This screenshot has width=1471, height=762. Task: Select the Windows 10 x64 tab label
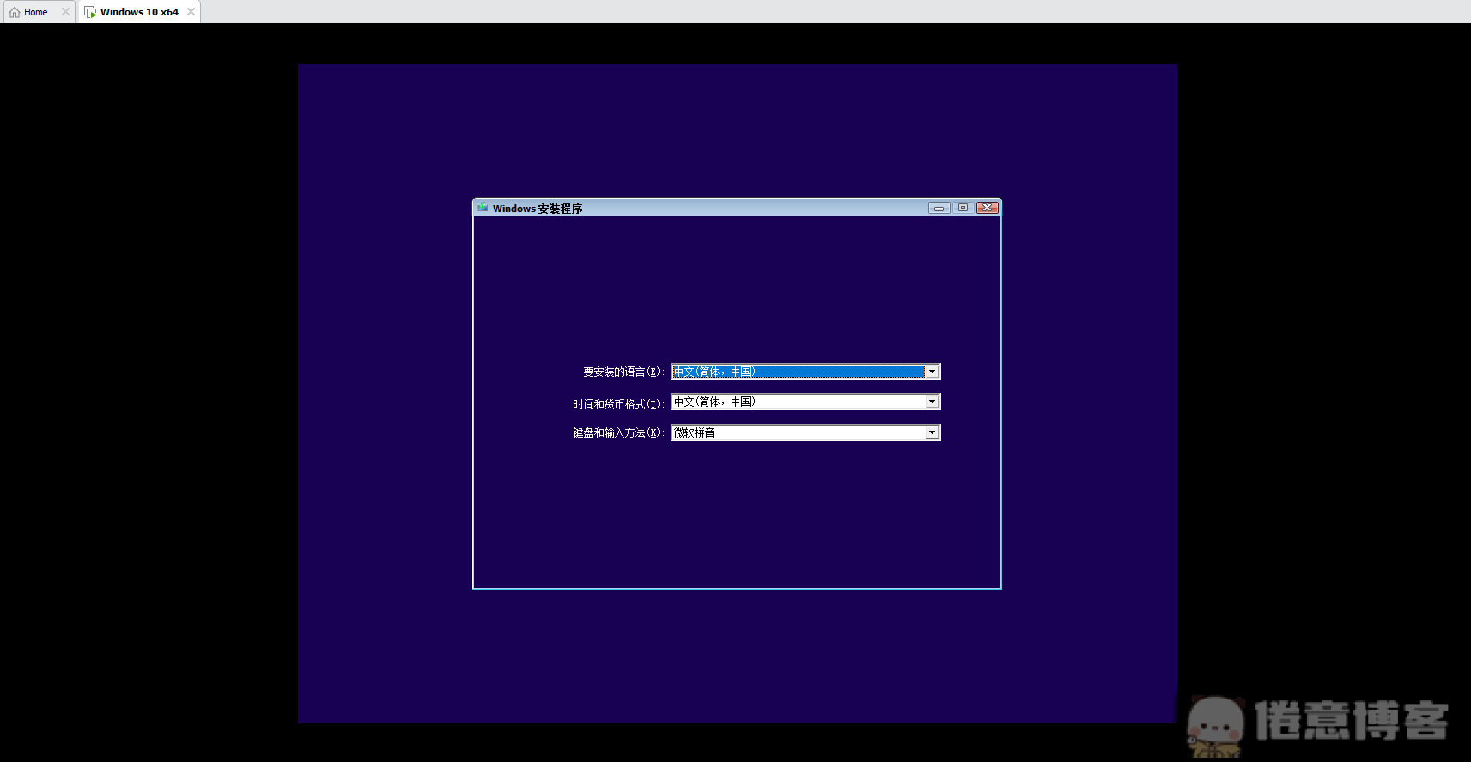point(139,12)
